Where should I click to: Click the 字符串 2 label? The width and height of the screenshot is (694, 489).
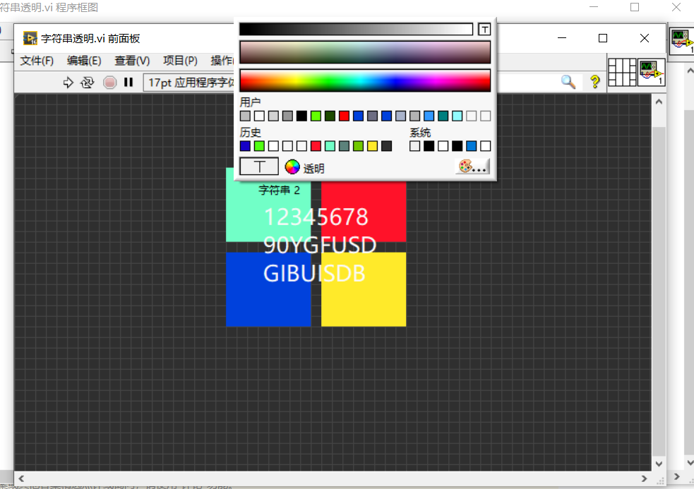tap(280, 191)
